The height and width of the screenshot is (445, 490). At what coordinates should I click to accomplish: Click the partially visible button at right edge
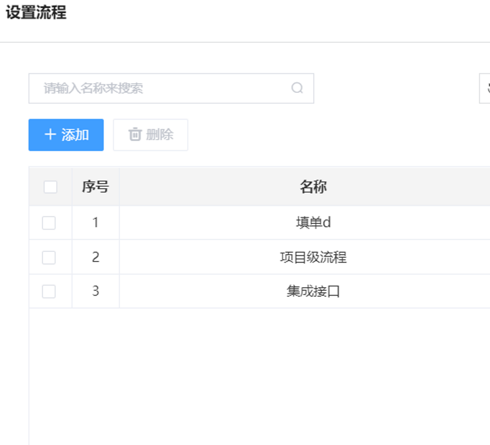(x=485, y=88)
